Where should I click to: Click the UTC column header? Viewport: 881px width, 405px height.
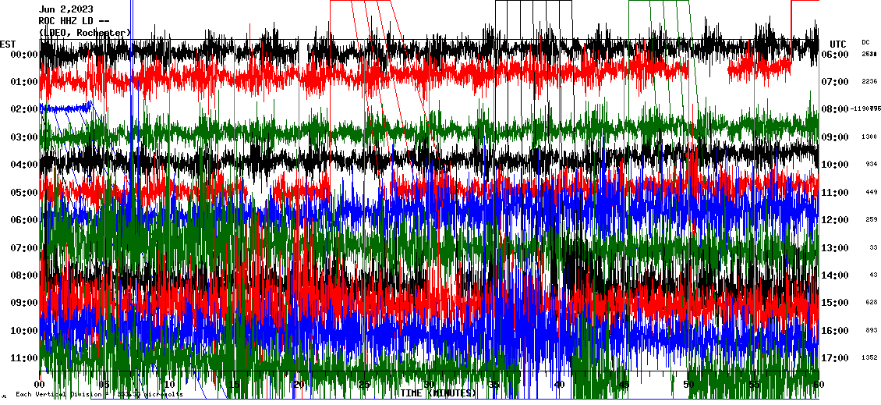point(837,44)
